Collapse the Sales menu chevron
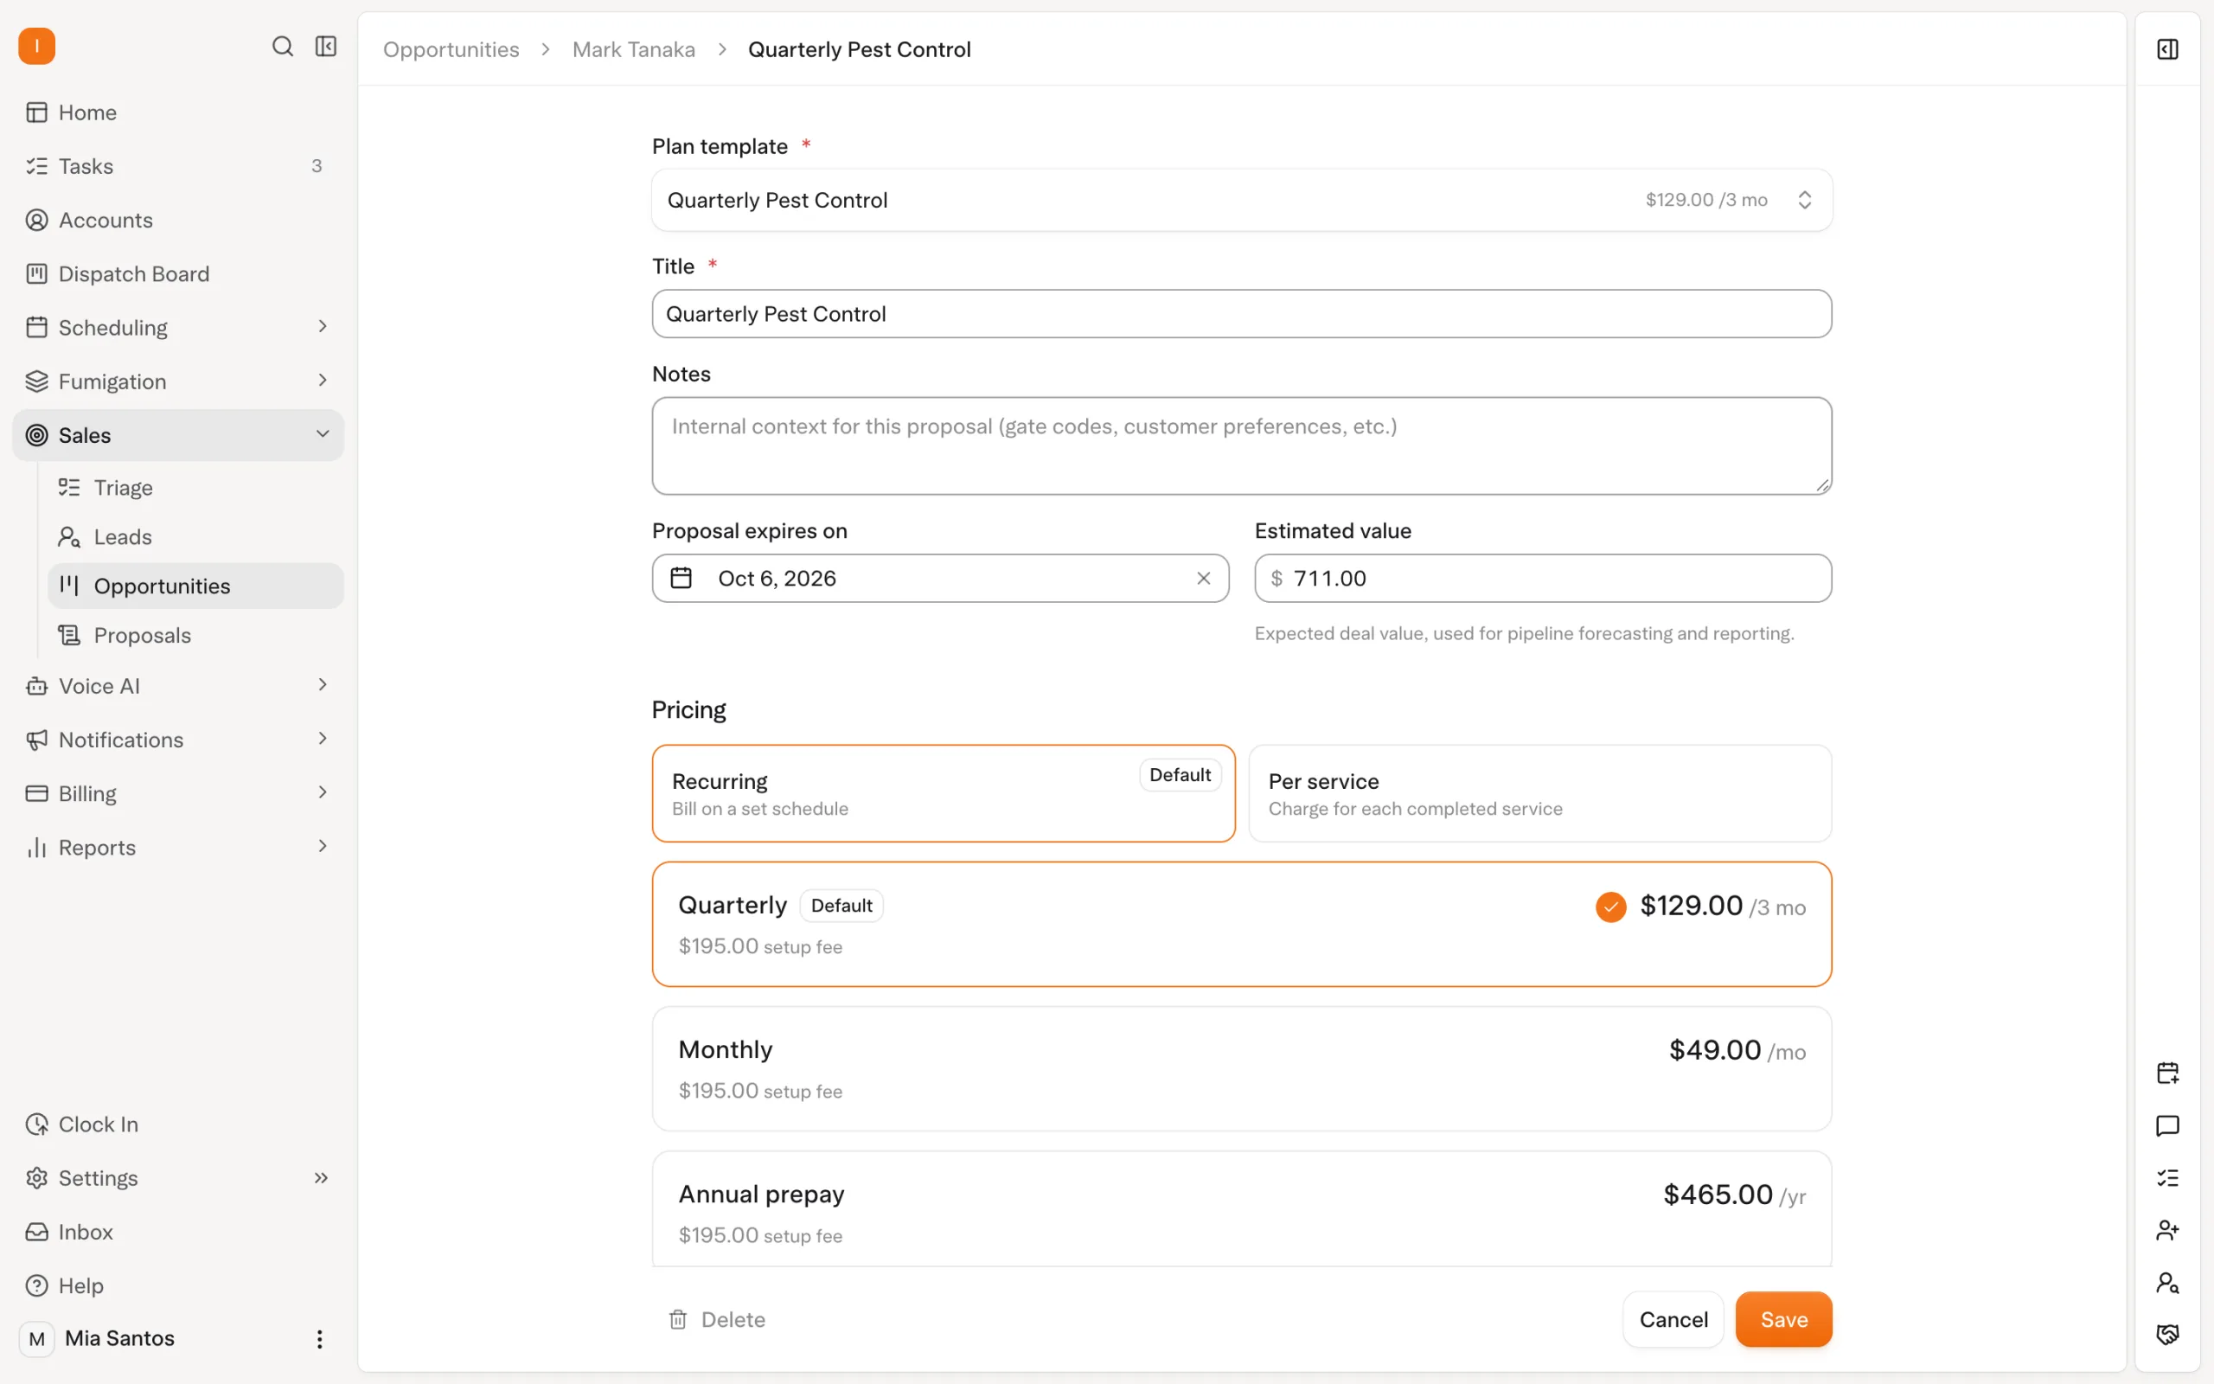 pyautogui.click(x=322, y=434)
